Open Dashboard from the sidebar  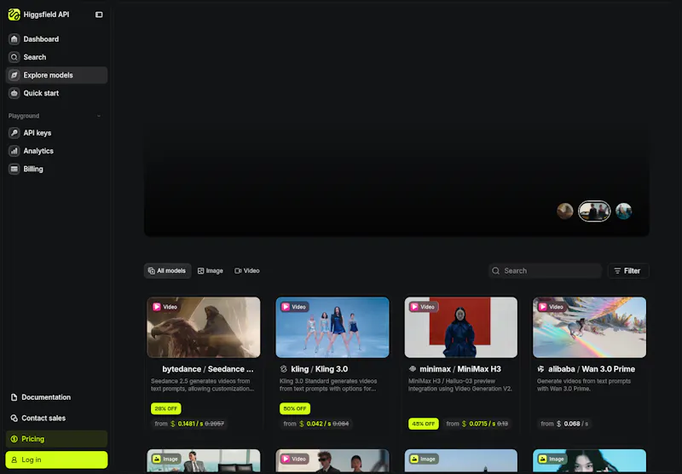coord(56,39)
